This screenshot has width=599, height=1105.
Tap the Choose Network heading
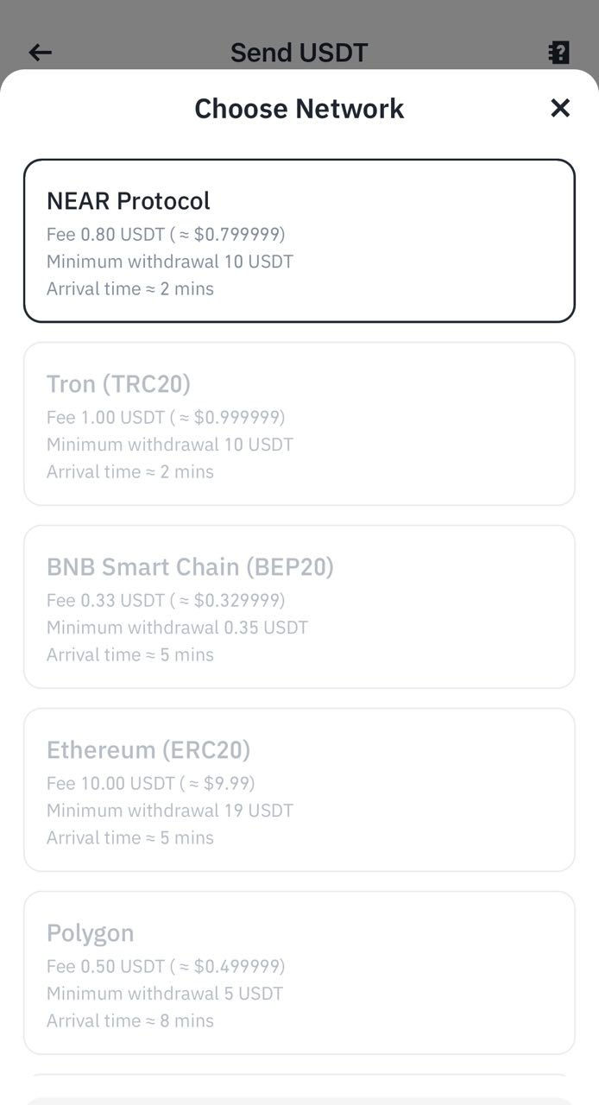(299, 108)
